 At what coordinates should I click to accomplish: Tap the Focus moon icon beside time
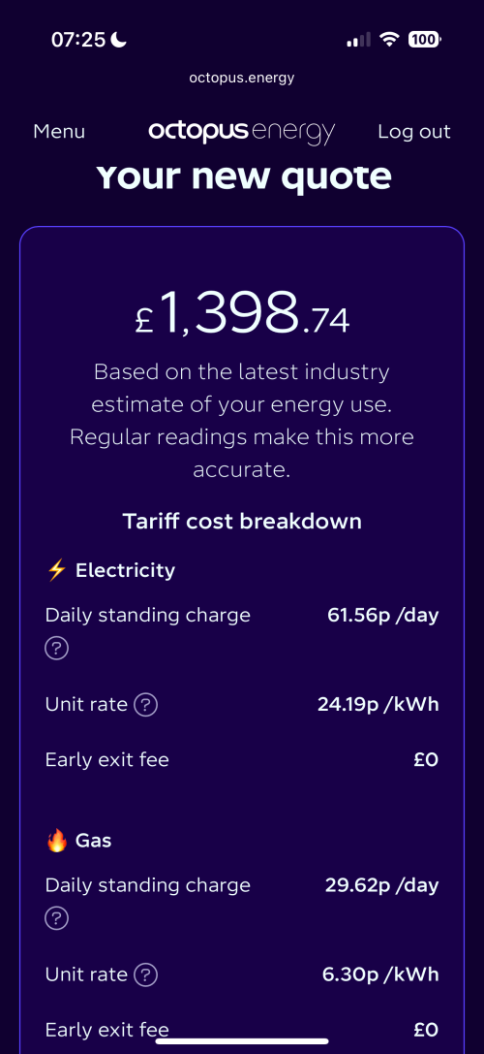point(119,40)
